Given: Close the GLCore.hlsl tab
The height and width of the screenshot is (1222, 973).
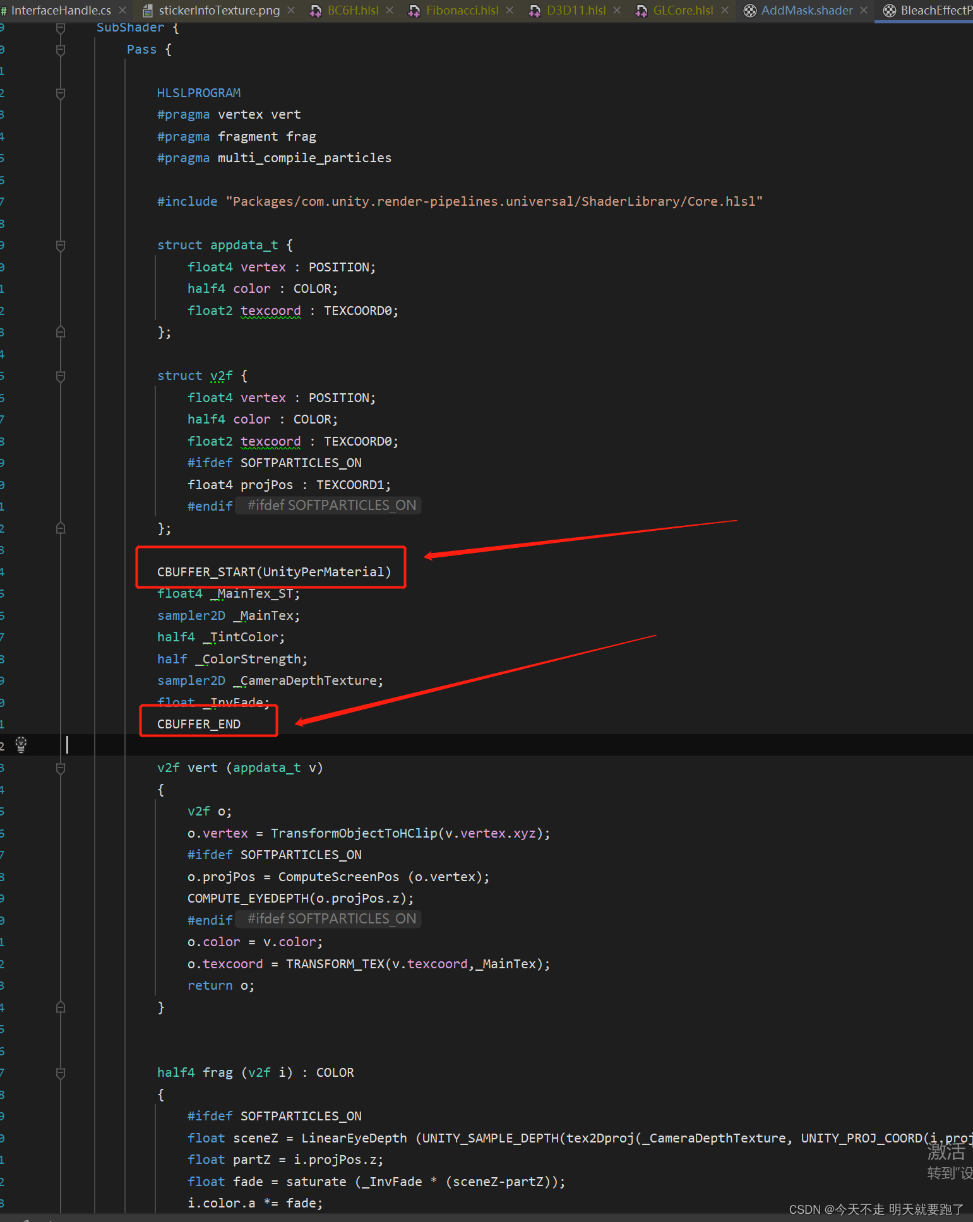Looking at the screenshot, I should pyautogui.click(x=725, y=11).
